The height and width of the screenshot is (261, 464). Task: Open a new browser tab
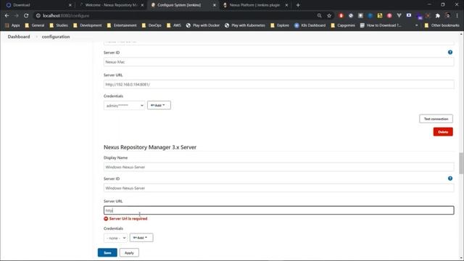point(298,5)
